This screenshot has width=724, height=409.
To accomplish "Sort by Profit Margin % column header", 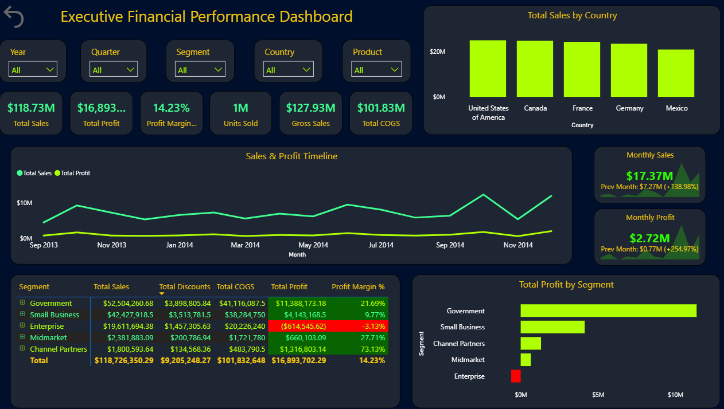I will click(358, 286).
